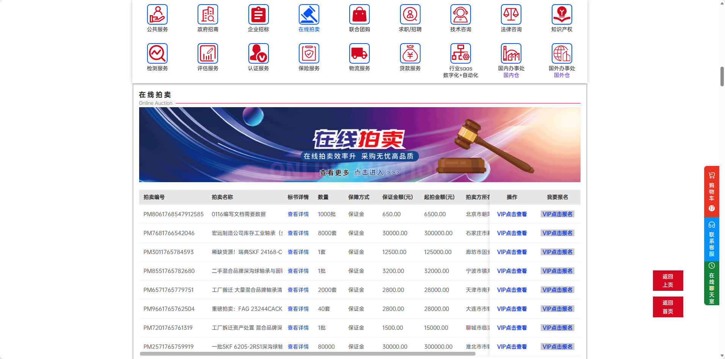Open the 物流服务 truck icon

pyautogui.click(x=359, y=54)
